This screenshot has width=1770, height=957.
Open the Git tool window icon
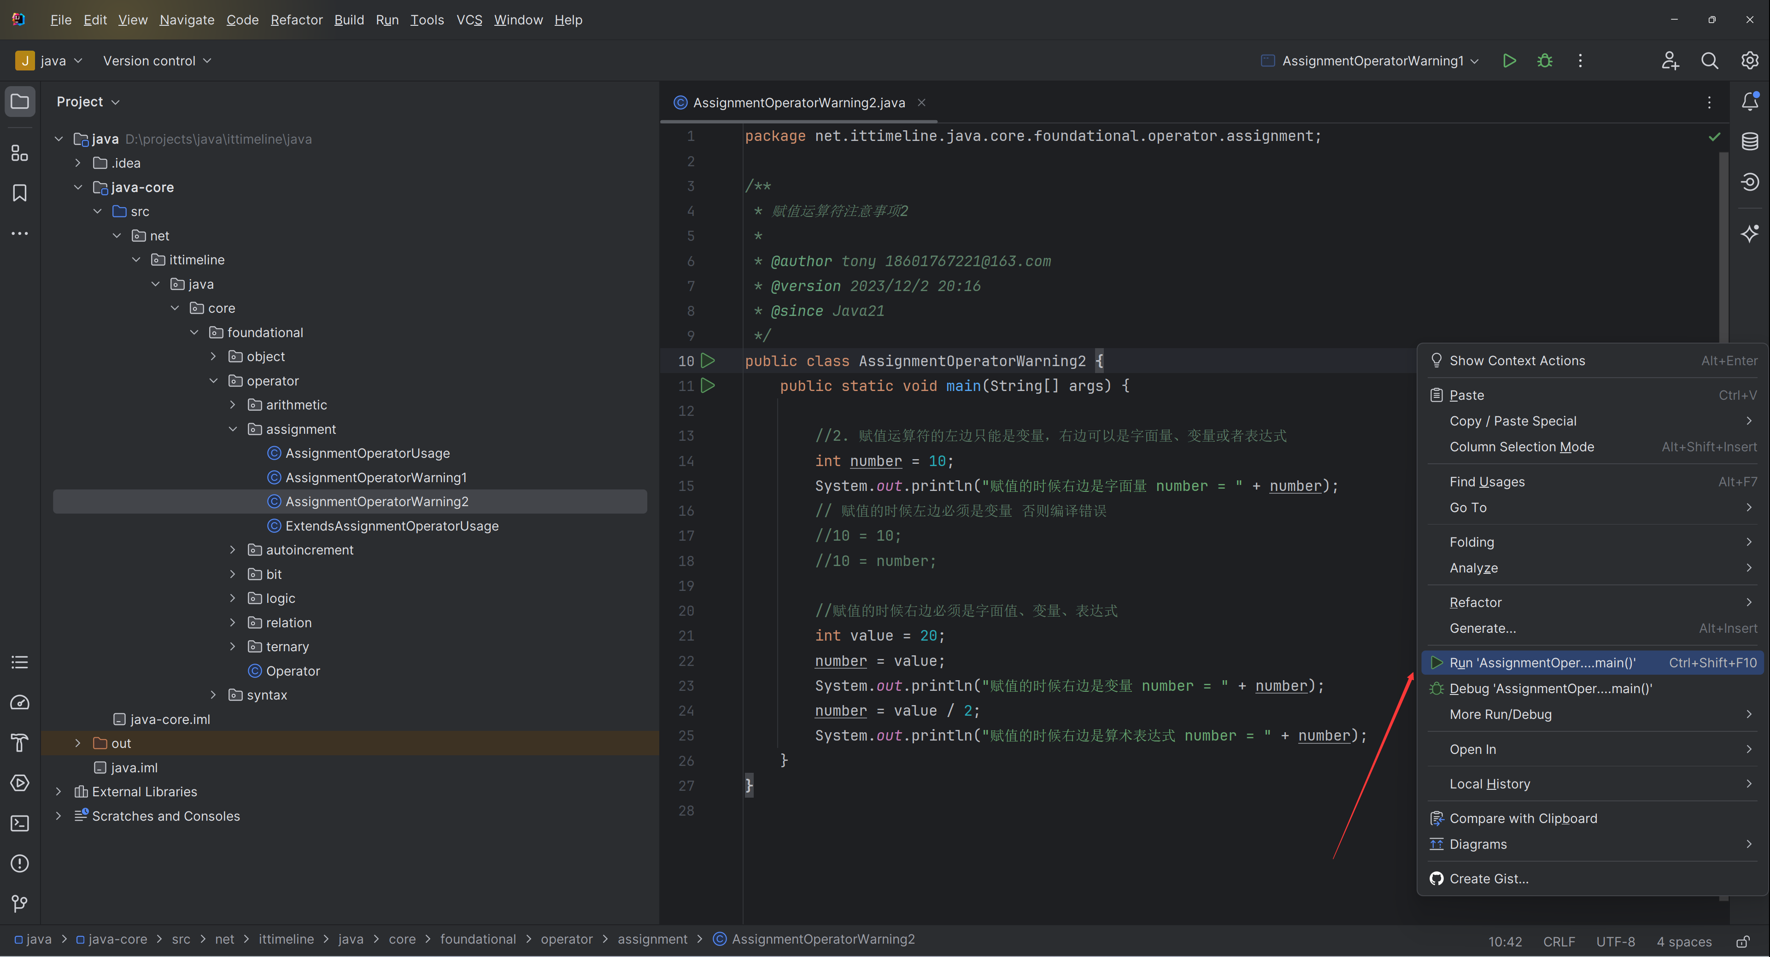[x=20, y=904]
